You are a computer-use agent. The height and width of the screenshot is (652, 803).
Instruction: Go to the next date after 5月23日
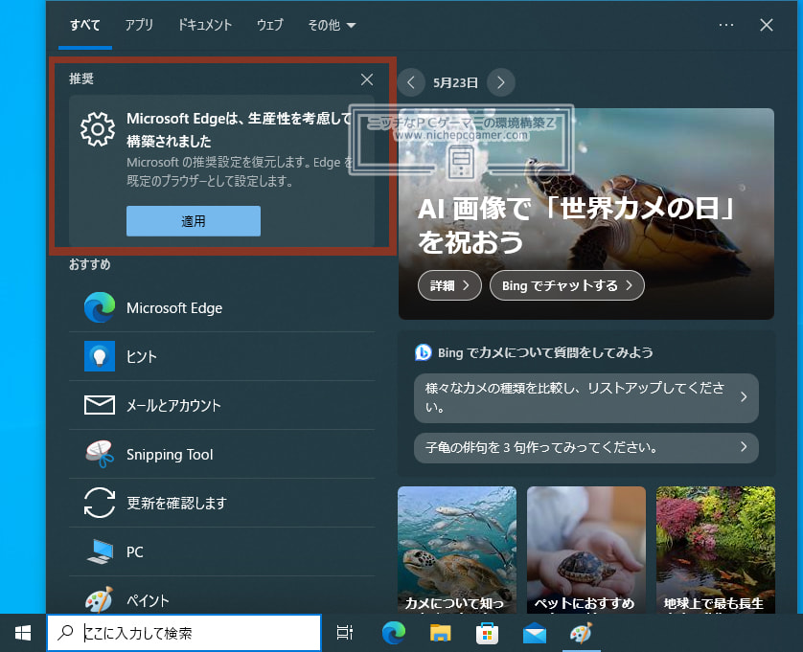coord(500,82)
